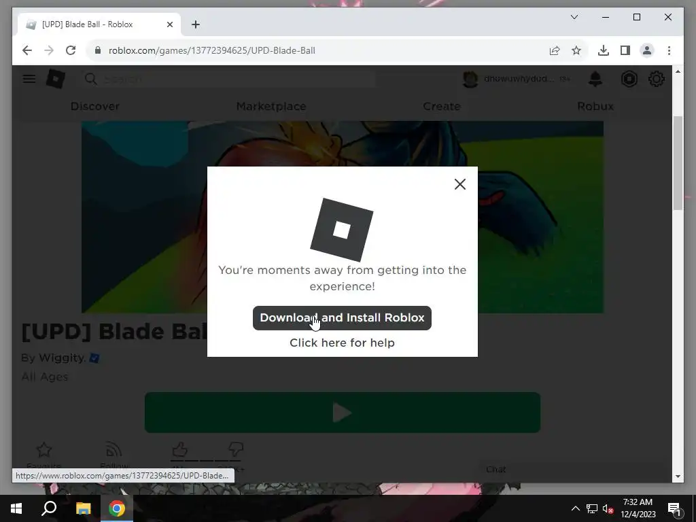
Task: Toggle the Chrome side panel icon
Action: pos(625,50)
